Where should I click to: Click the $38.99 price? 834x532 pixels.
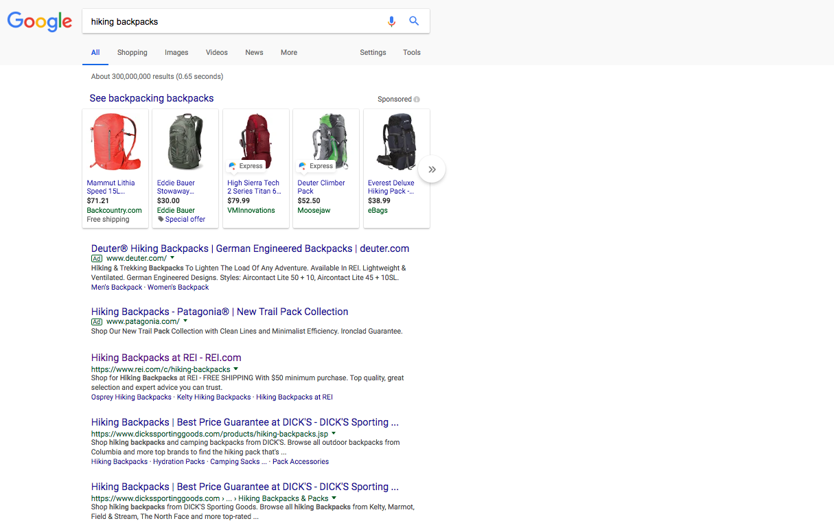[379, 201]
